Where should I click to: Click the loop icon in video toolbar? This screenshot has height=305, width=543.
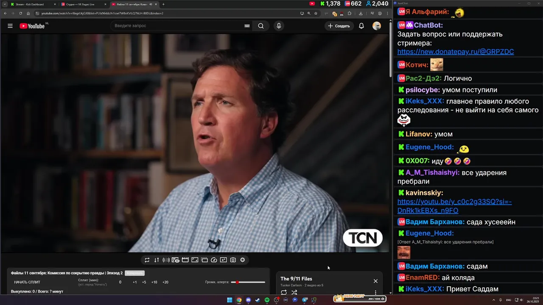click(x=147, y=260)
